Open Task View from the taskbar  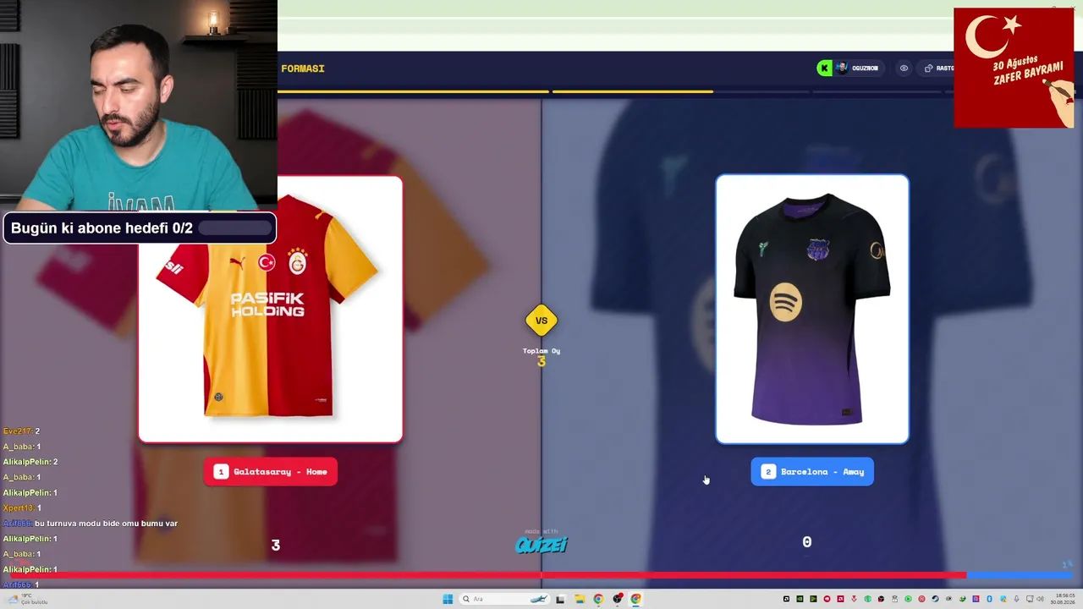coord(560,599)
